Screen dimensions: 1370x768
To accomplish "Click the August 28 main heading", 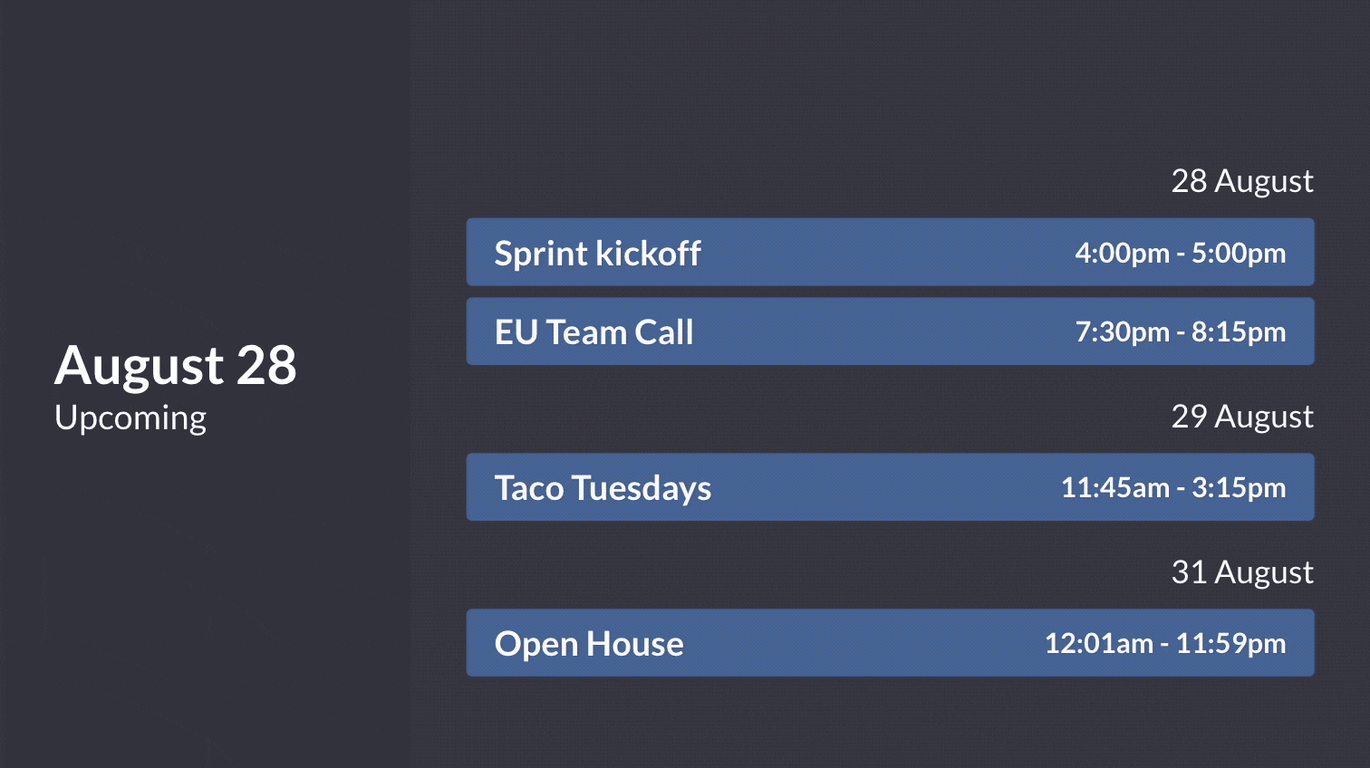I will pos(176,365).
